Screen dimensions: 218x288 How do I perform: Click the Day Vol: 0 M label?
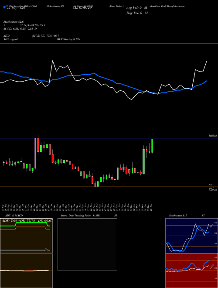pos(137,13)
